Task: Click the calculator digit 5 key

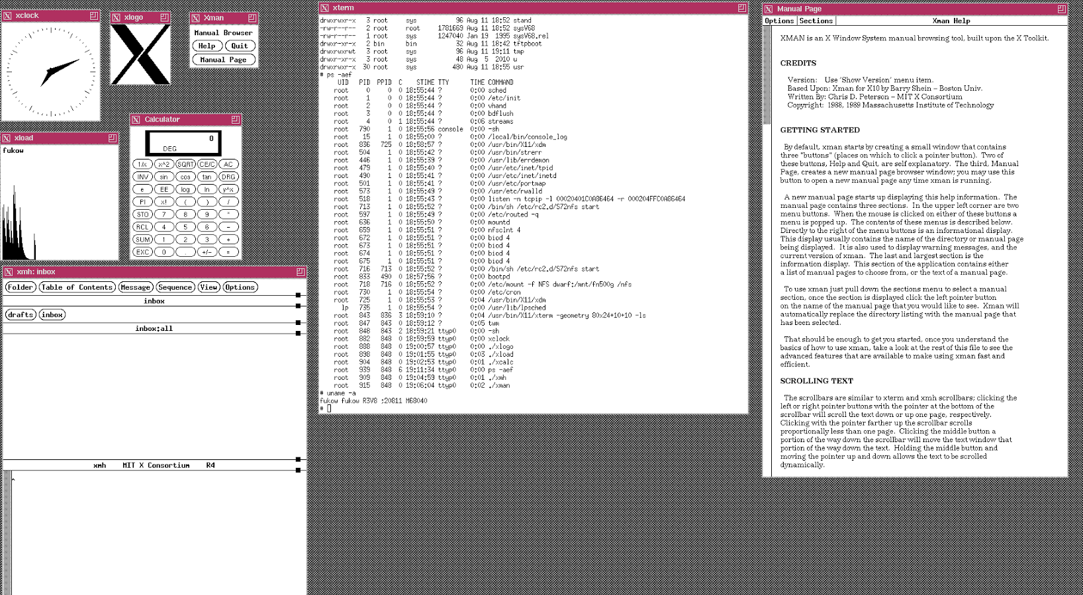Action: 185,227
